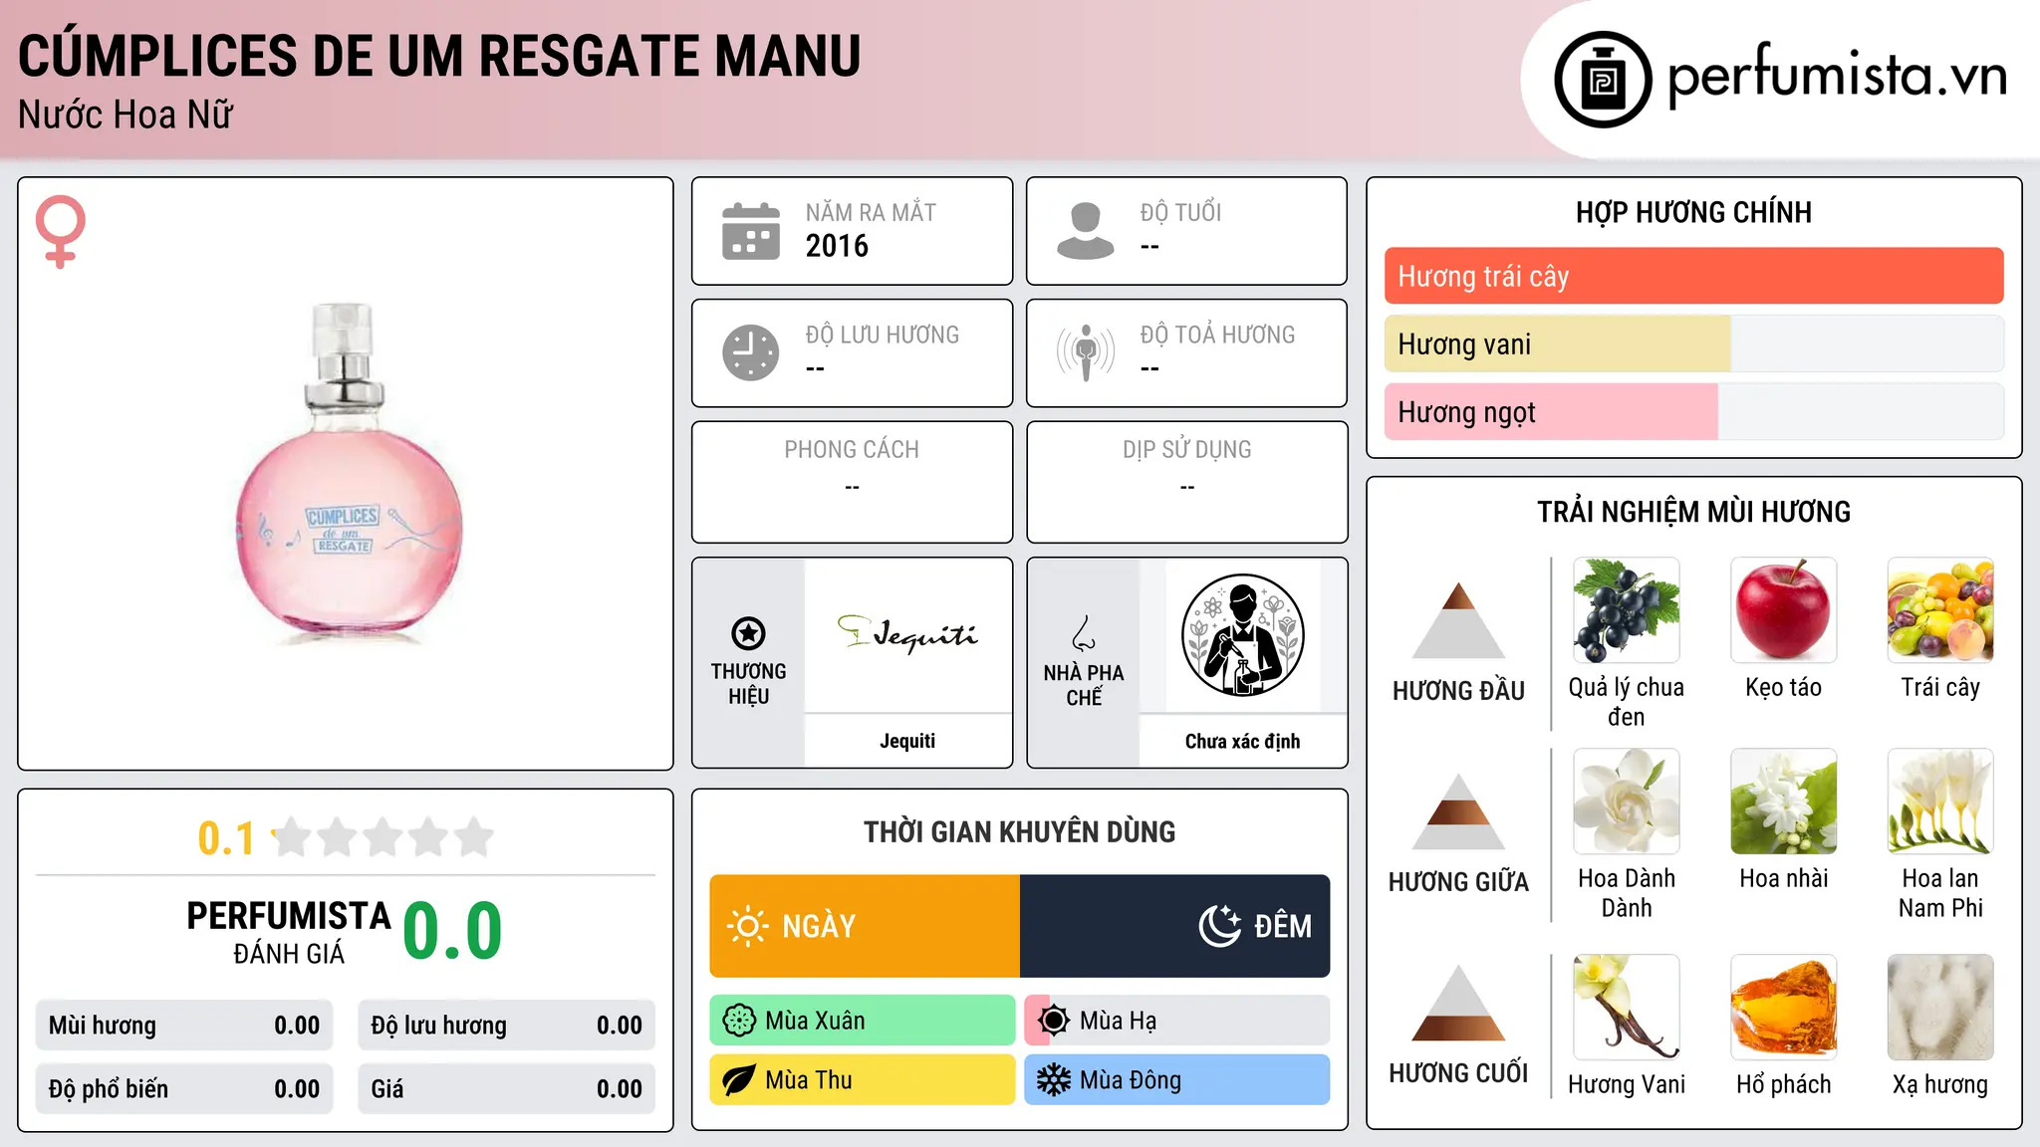The image size is (2040, 1147).
Task: Click the Dịp sử dụng info card
Action: (x=1187, y=482)
